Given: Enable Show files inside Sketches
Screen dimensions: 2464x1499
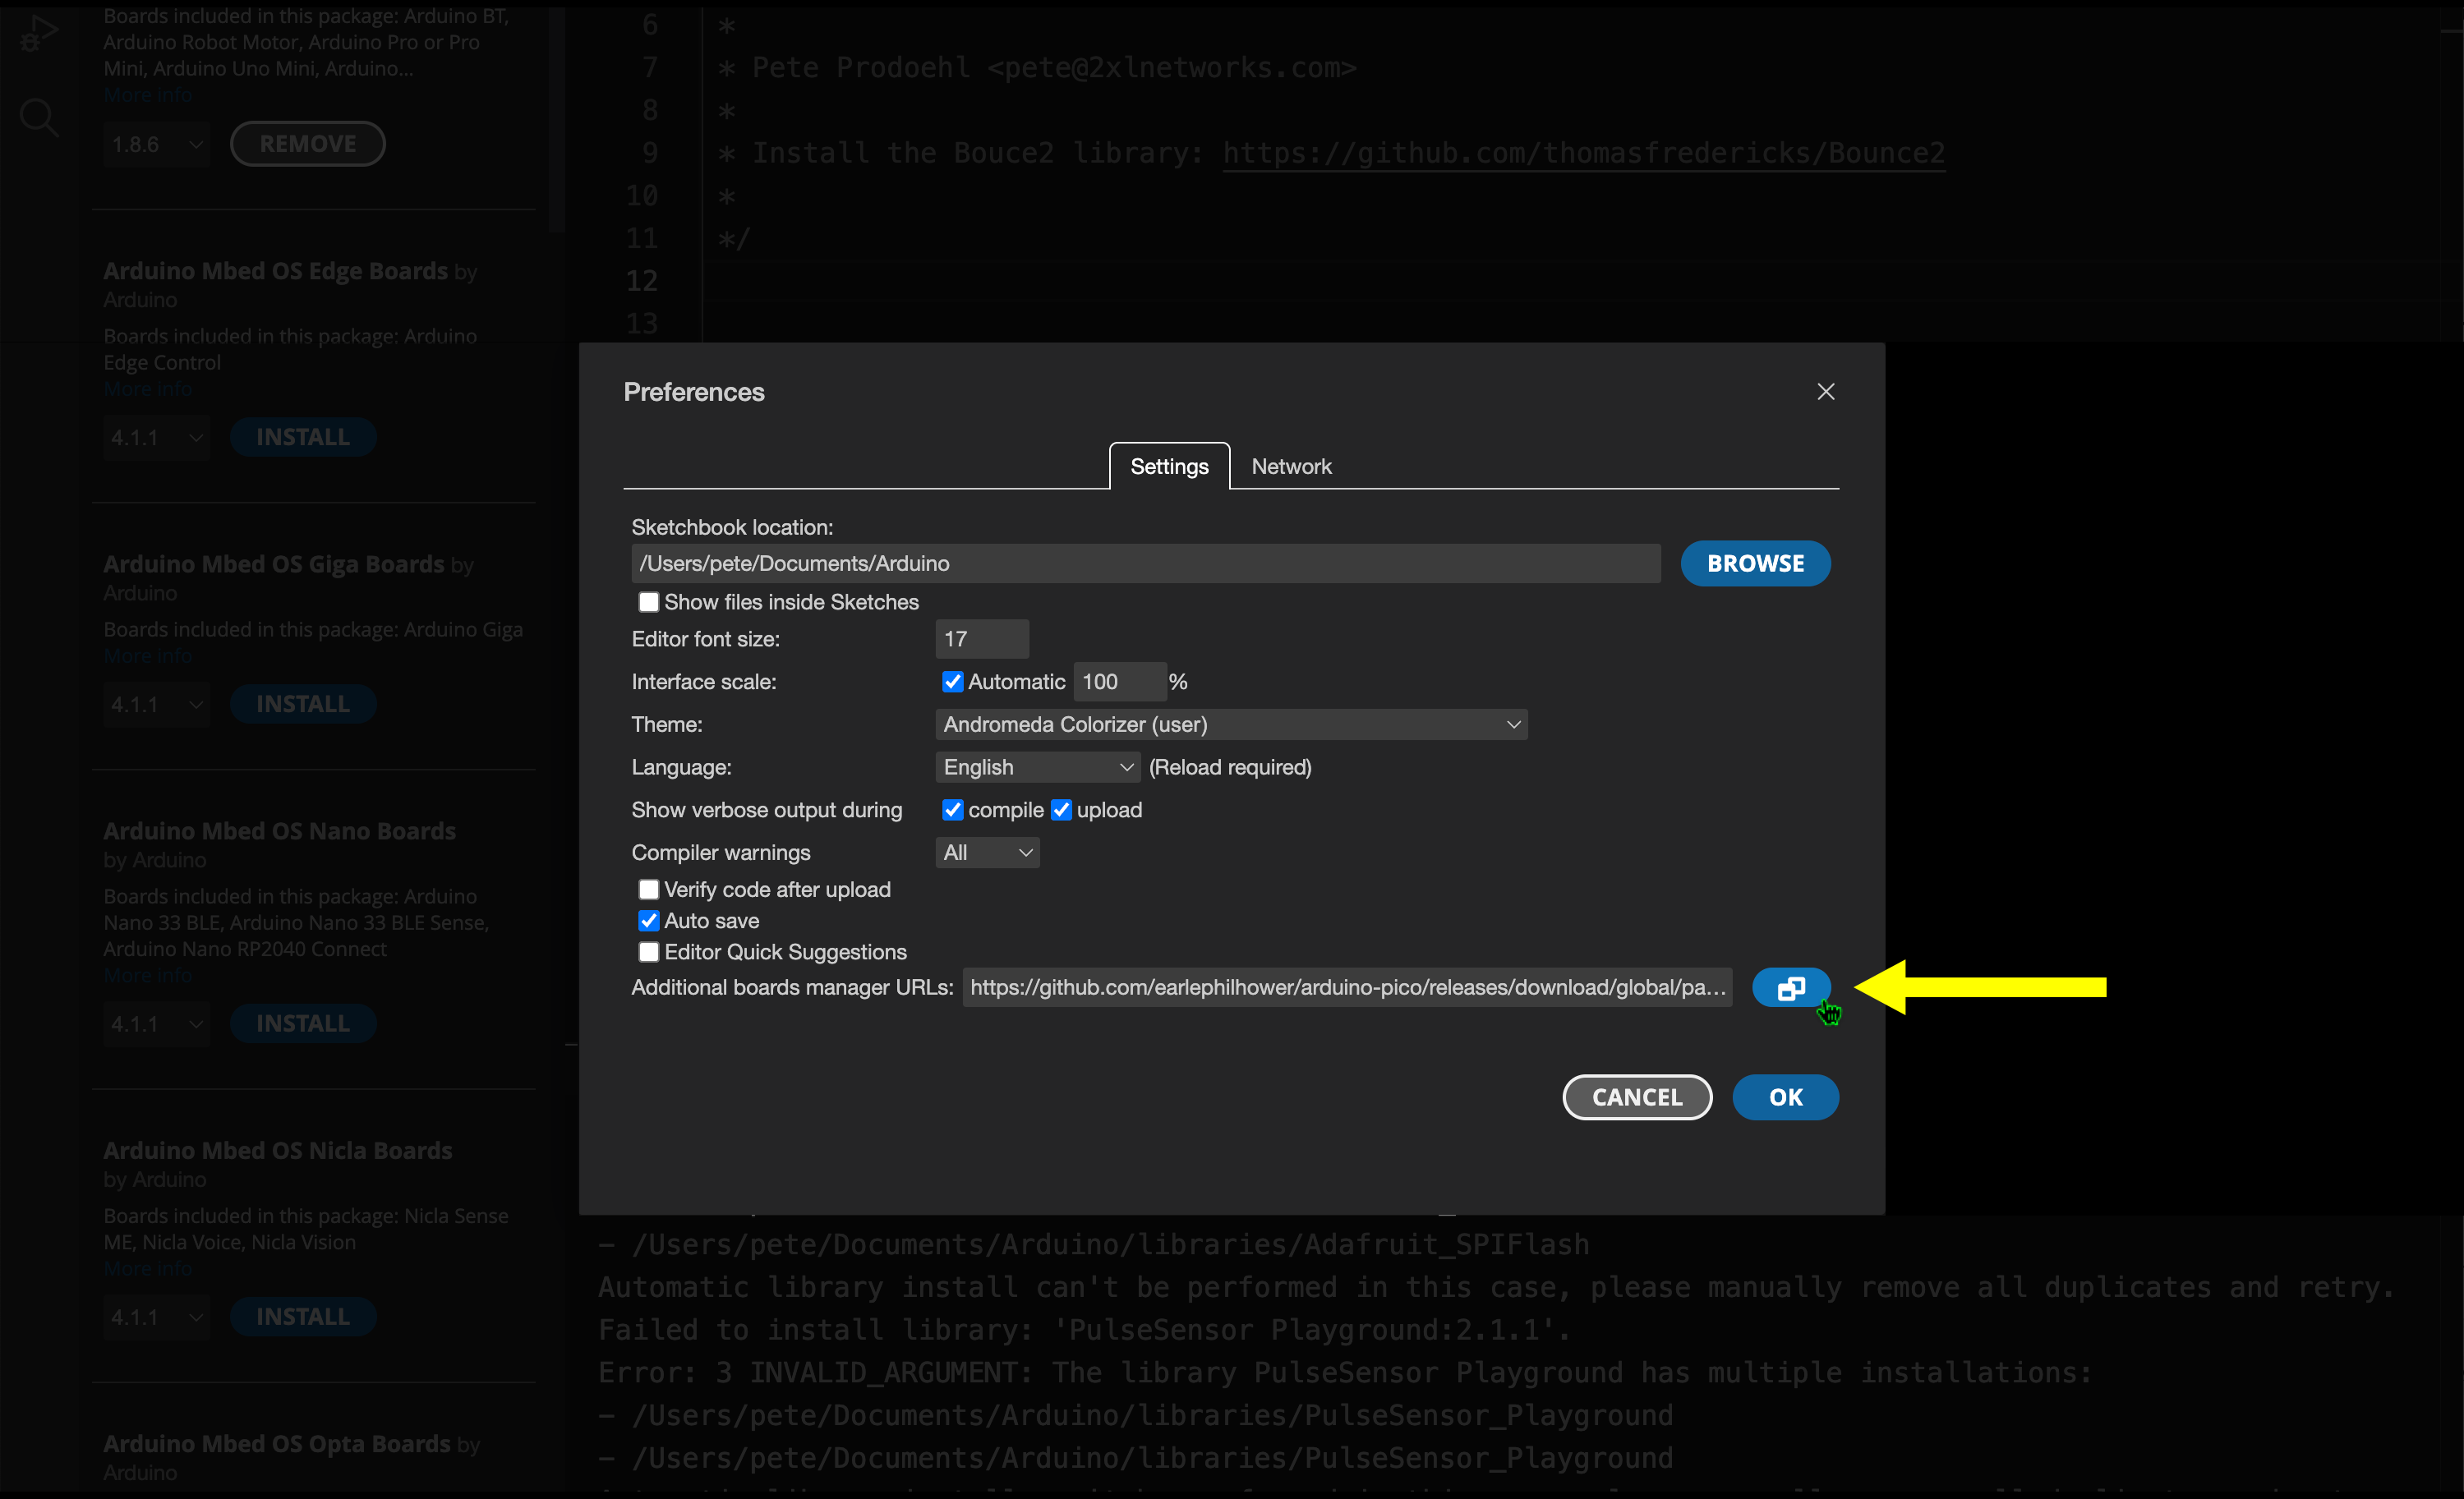Looking at the screenshot, I should tap(649, 601).
